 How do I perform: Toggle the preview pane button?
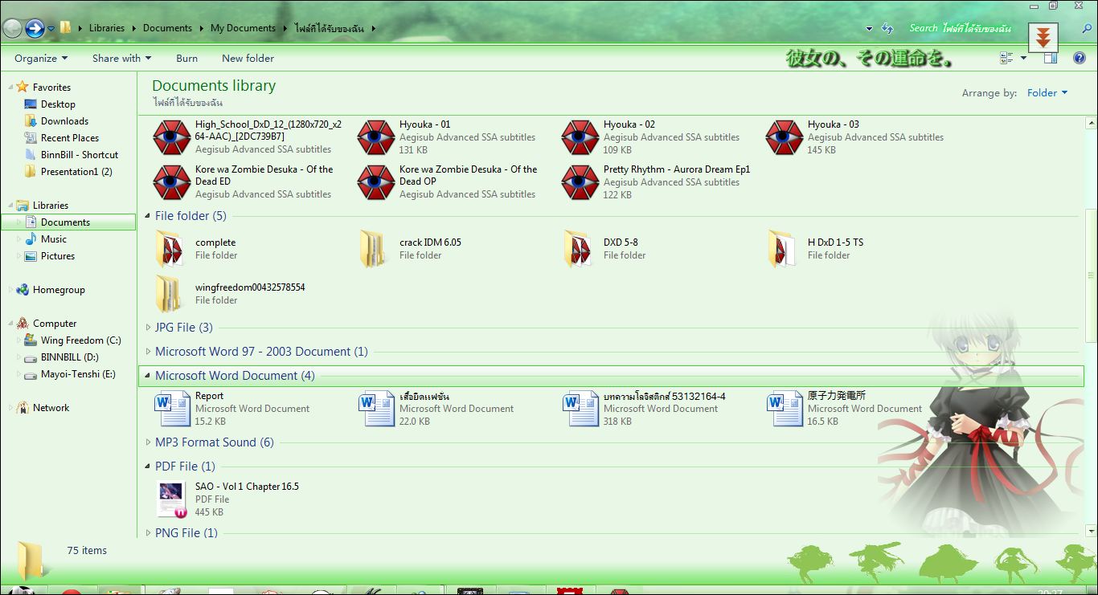pyautogui.click(x=1051, y=58)
